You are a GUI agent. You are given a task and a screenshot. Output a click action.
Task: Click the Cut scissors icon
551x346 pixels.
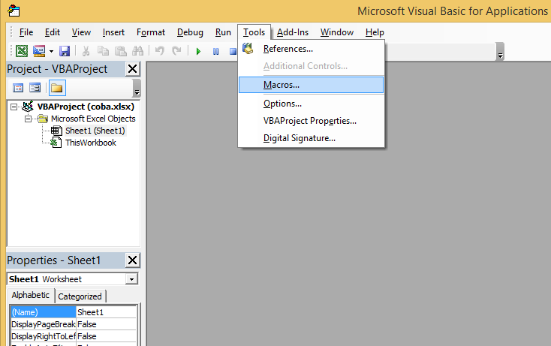point(86,51)
